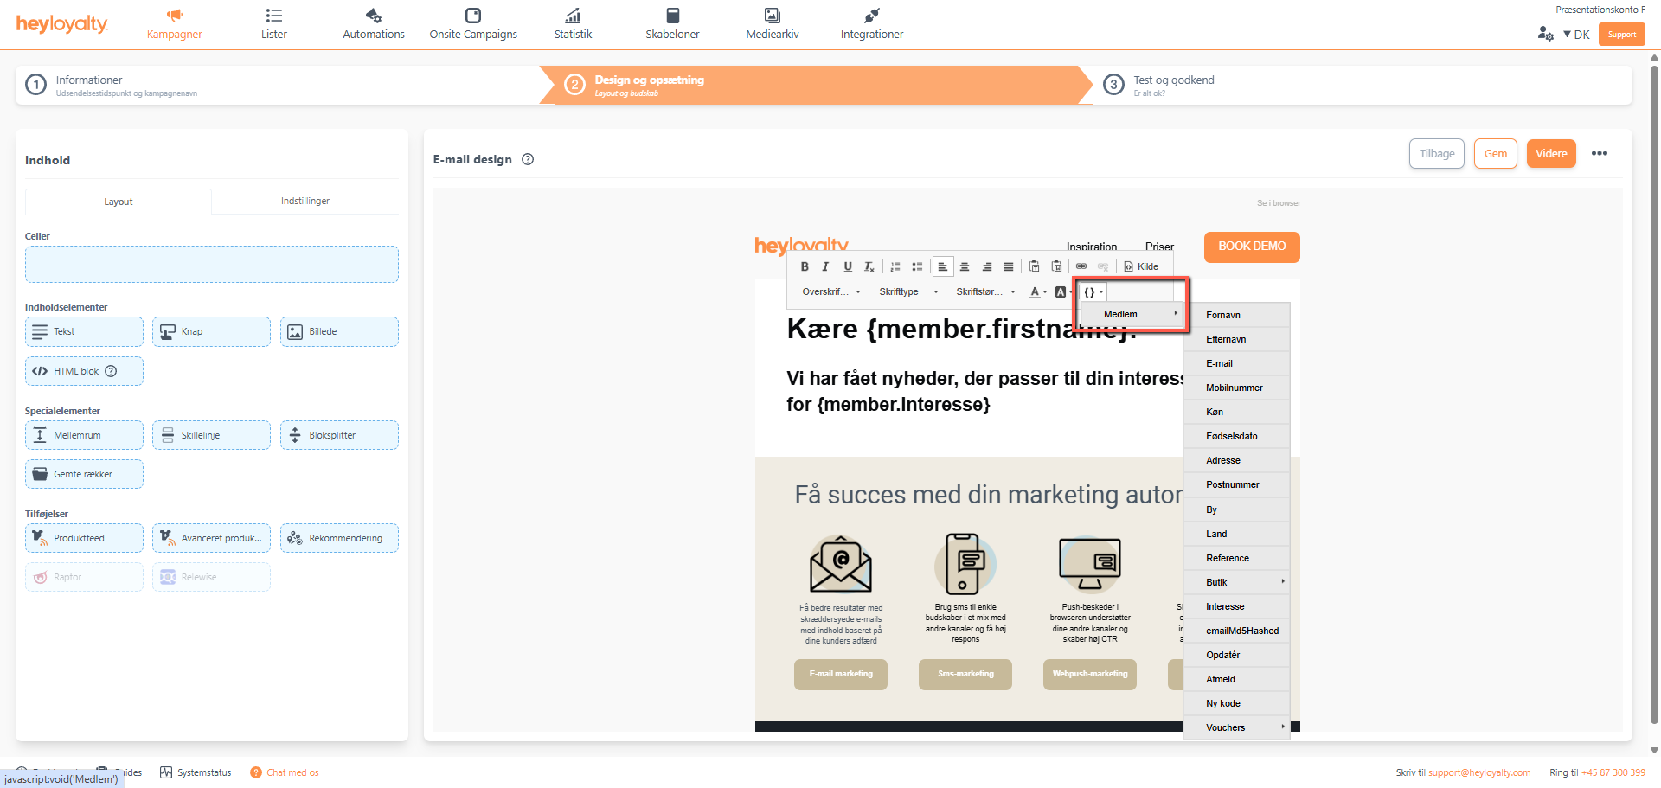The image size is (1661, 788).
Task: Click the Gem save button
Action: [x=1495, y=154]
